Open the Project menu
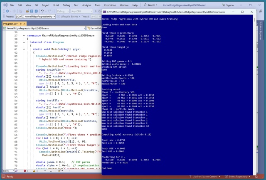266x180 pixels. pos(45,5)
